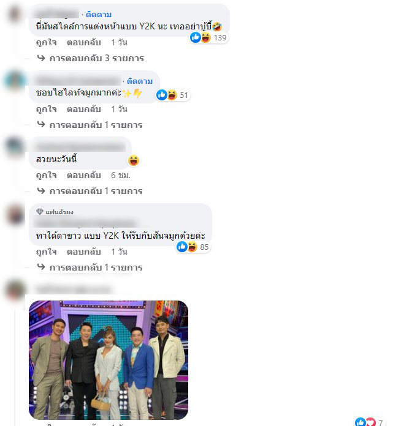Reply to the top fan comment with ตอบกลับ

point(84,252)
